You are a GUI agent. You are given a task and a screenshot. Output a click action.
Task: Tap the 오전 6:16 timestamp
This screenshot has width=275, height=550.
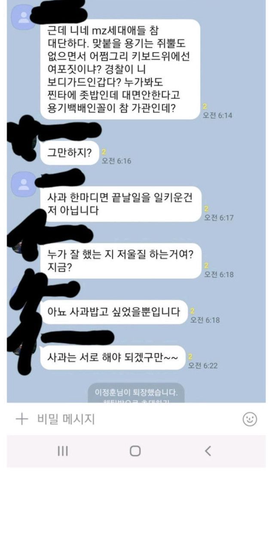(x=116, y=161)
